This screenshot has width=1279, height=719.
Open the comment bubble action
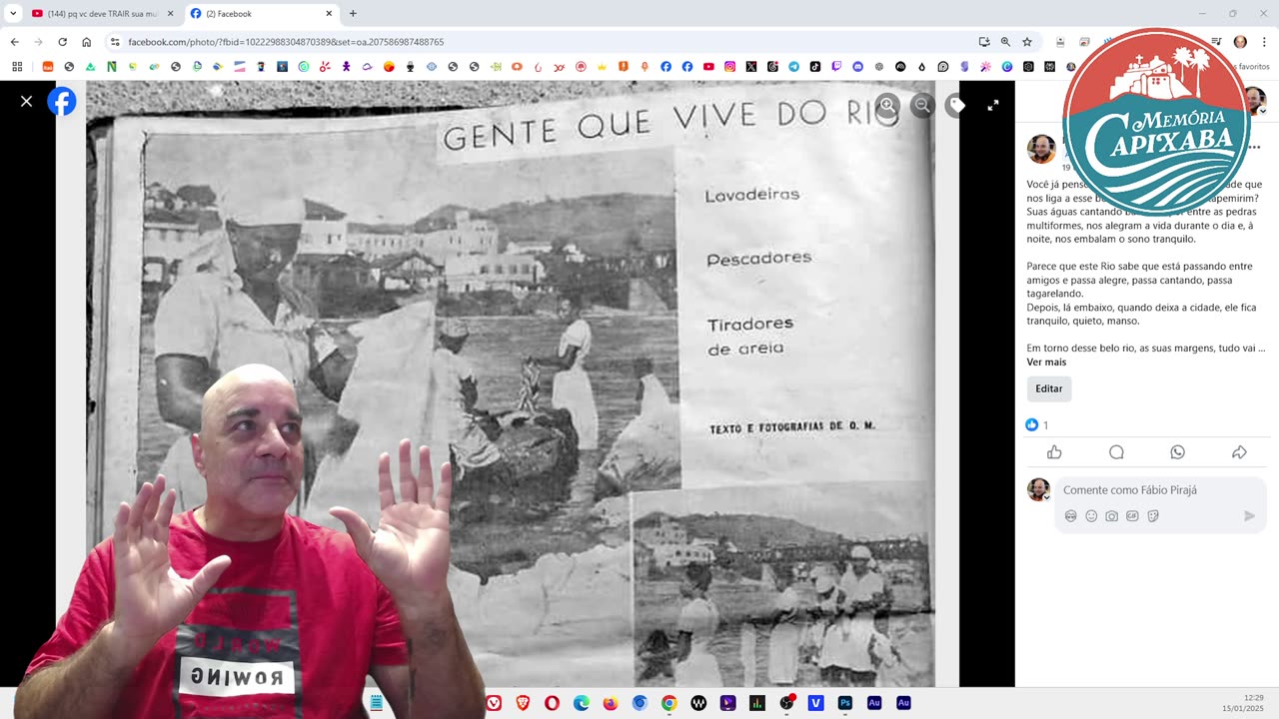1116,452
